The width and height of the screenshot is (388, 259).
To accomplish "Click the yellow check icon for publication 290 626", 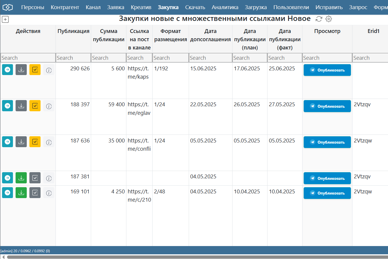I will (35, 70).
